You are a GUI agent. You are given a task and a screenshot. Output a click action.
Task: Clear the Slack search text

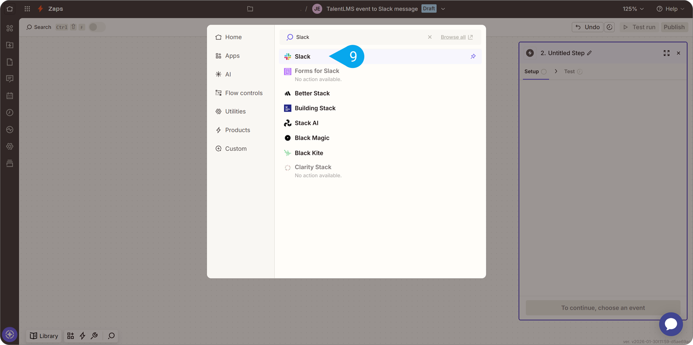click(430, 37)
